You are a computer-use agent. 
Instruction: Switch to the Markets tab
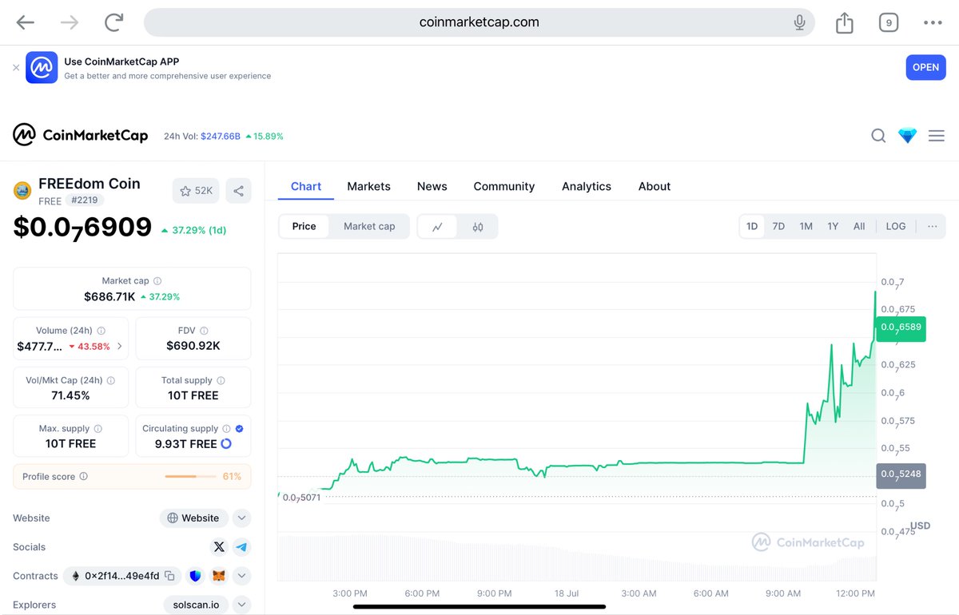pos(368,186)
